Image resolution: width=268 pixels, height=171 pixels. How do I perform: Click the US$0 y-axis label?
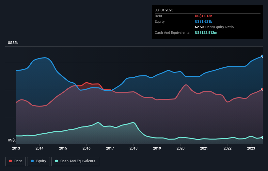click(12, 140)
